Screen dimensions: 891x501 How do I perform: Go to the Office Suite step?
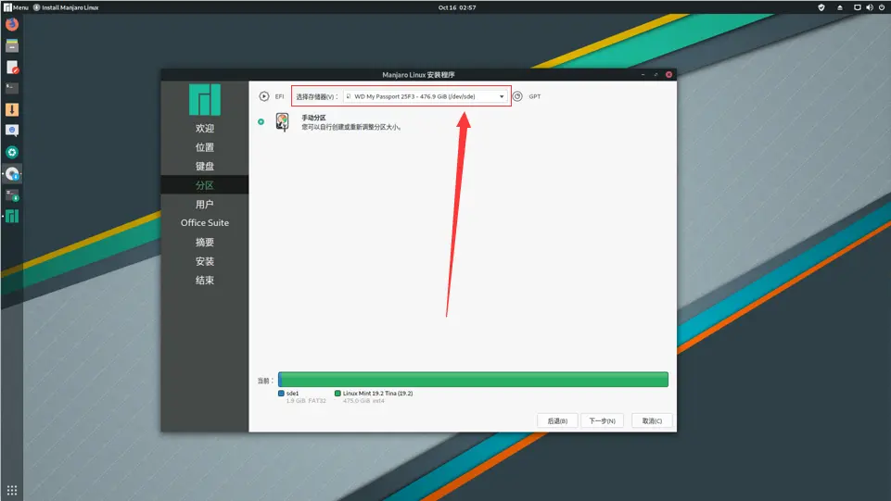pyautogui.click(x=205, y=223)
